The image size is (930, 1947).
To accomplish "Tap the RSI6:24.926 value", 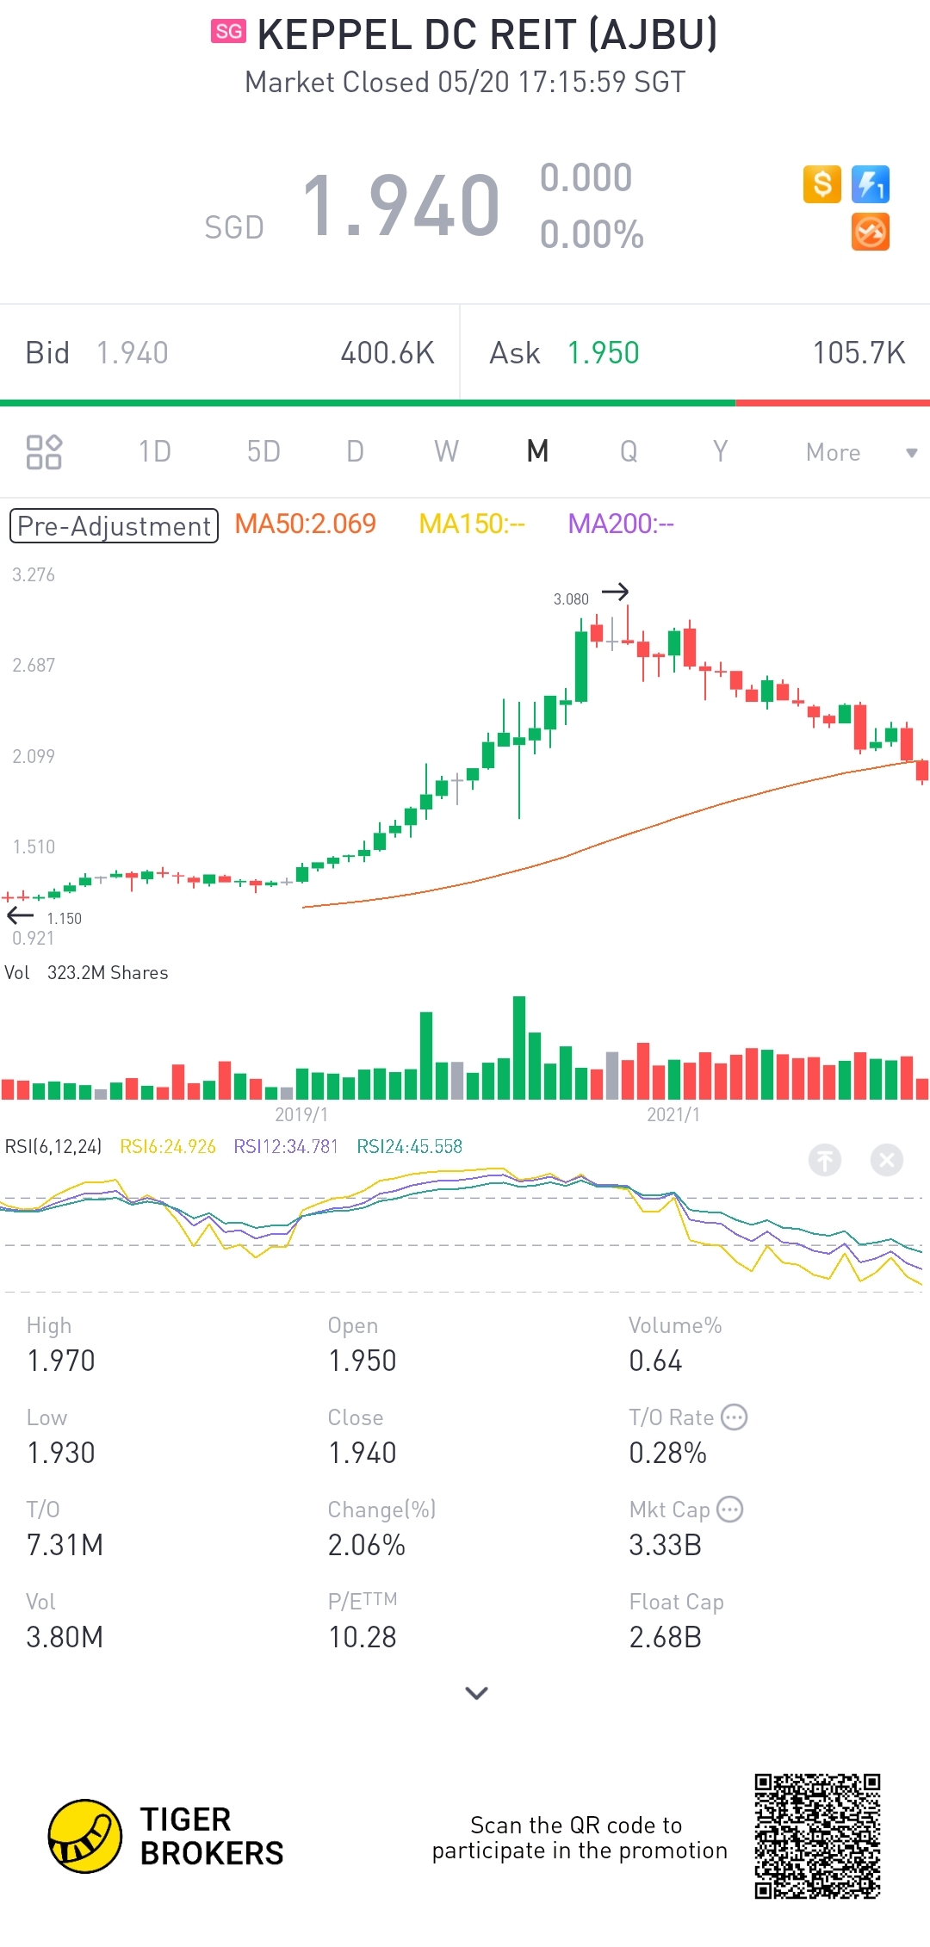I will tap(168, 1146).
